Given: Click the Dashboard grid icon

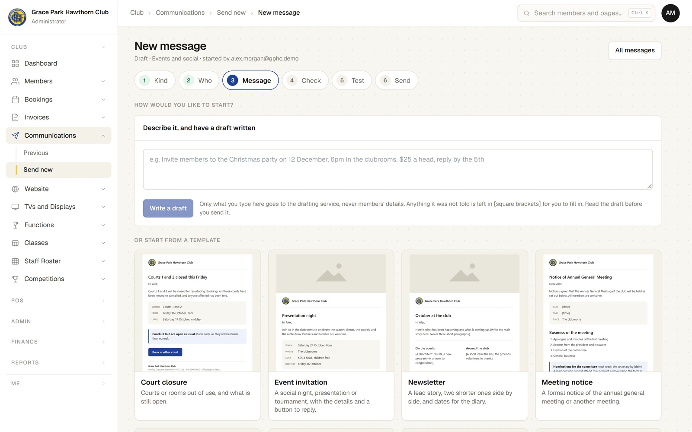Looking at the screenshot, I should [x=15, y=64].
